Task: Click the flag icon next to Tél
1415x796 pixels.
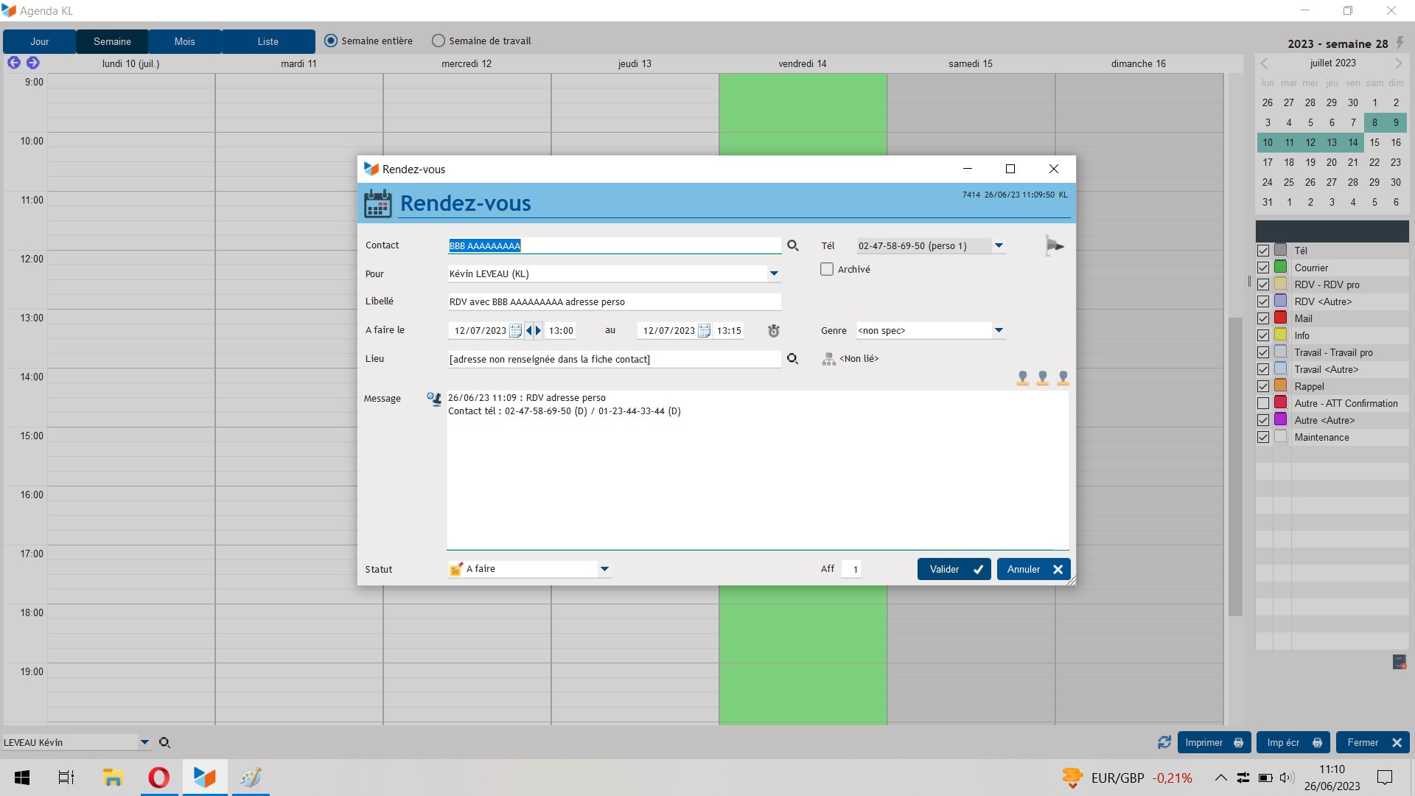Action: click(1055, 246)
